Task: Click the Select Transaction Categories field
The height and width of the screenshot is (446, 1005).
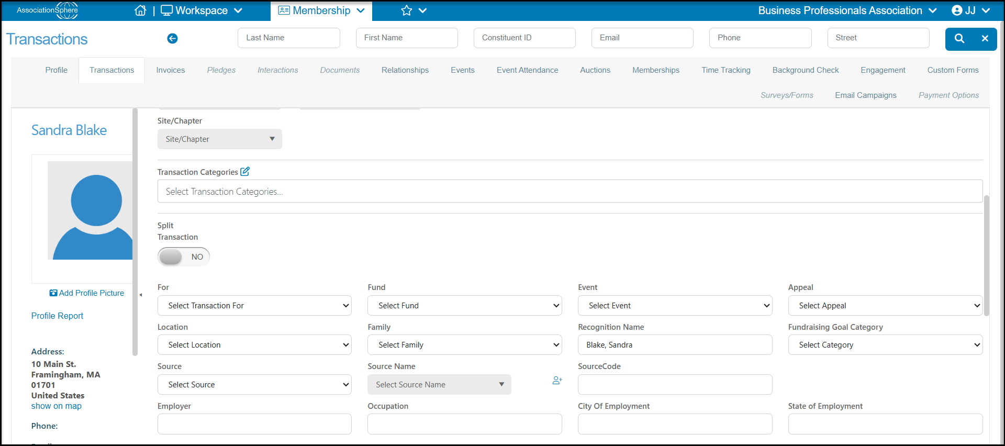Action: point(570,192)
